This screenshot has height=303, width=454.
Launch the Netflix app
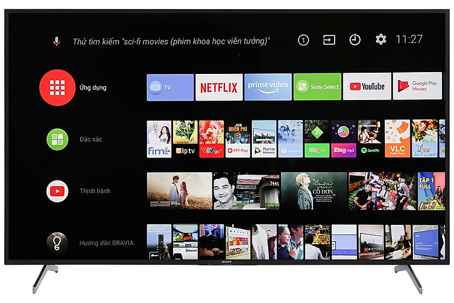pos(219,87)
